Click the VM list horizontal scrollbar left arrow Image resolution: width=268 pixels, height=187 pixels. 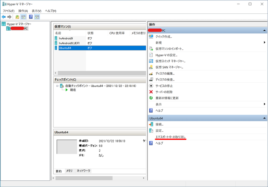tap(55, 73)
